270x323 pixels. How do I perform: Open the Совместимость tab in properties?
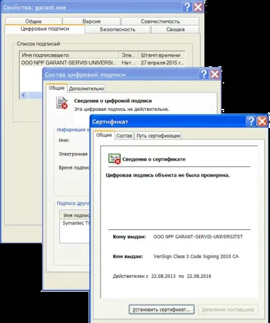pyautogui.click(x=160, y=21)
